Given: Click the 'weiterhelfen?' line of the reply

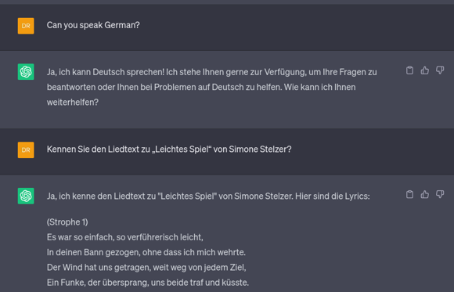Looking at the screenshot, I should point(73,102).
